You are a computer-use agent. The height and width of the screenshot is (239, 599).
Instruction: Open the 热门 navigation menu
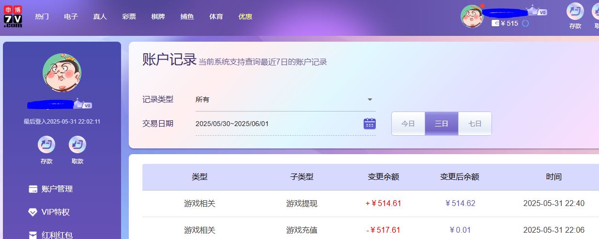pyautogui.click(x=42, y=16)
